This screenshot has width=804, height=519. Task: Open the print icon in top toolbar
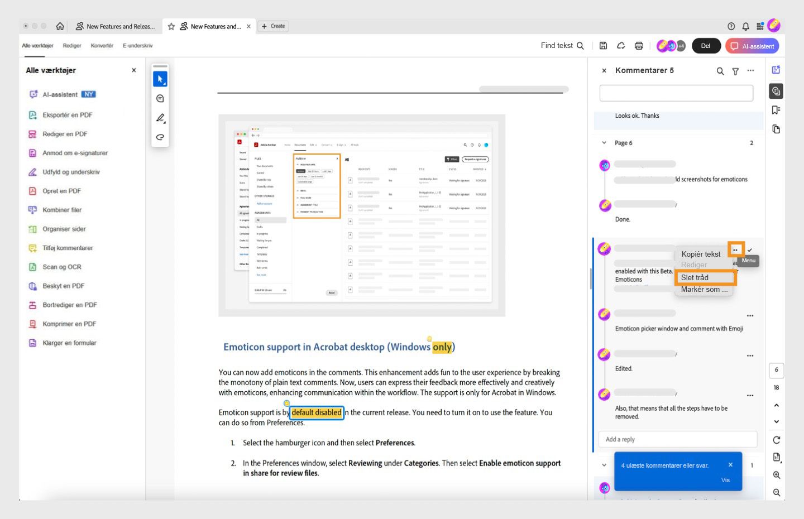(639, 46)
